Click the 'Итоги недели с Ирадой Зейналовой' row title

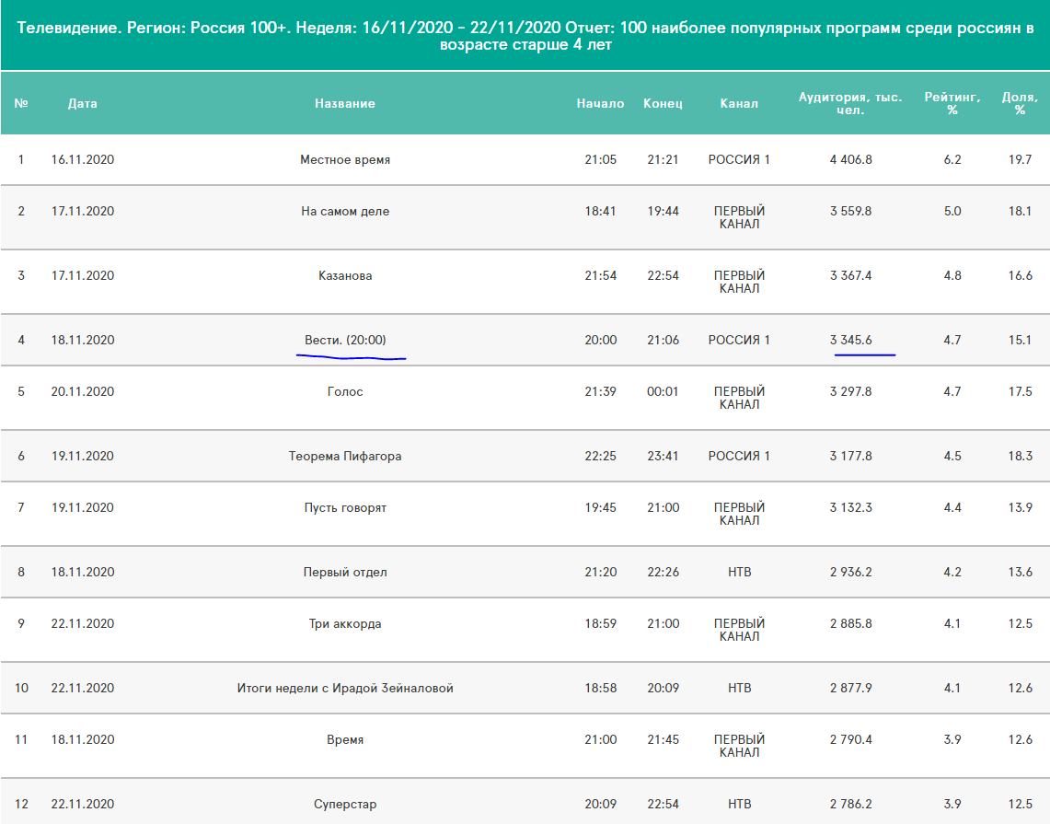(x=345, y=689)
